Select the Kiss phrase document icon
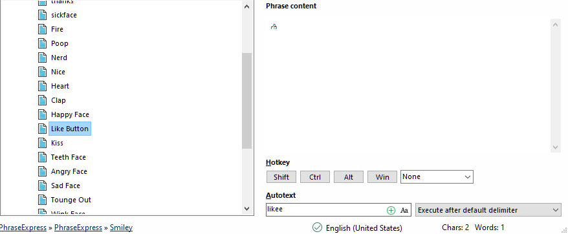The image size is (568, 234). coord(43,143)
